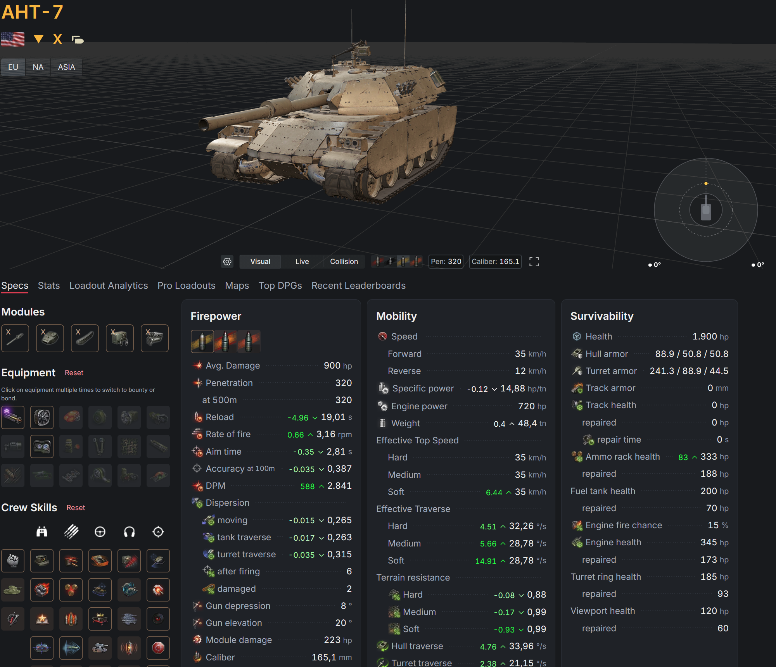Viewport: 776px width, 667px height.
Task: Click the DPM value 2.841
Action: [x=339, y=486]
